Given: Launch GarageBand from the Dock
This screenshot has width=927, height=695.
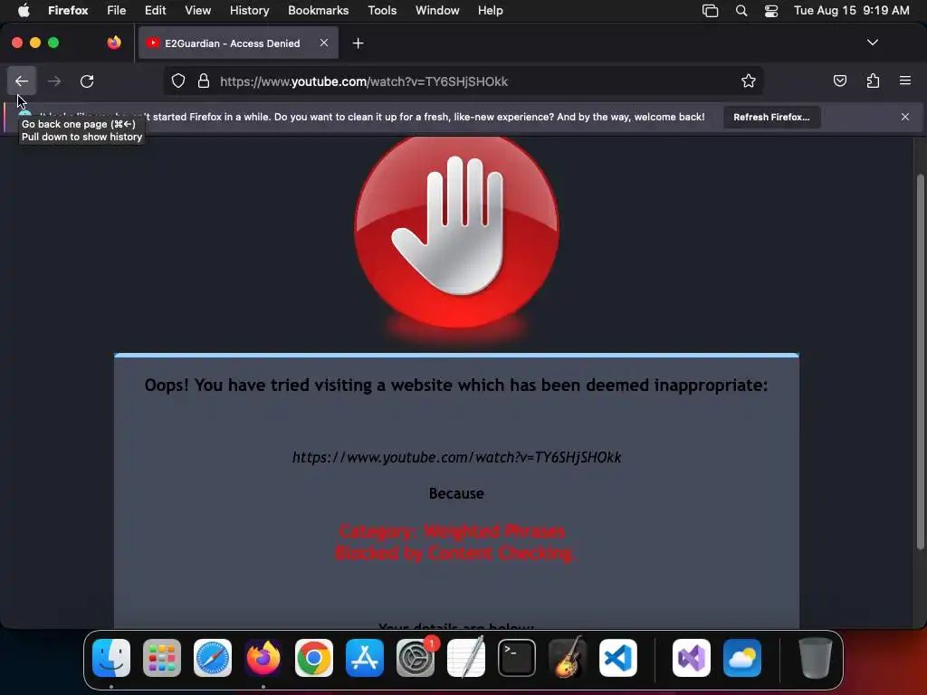Looking at the screenshot, I should [x=568, y=658].
